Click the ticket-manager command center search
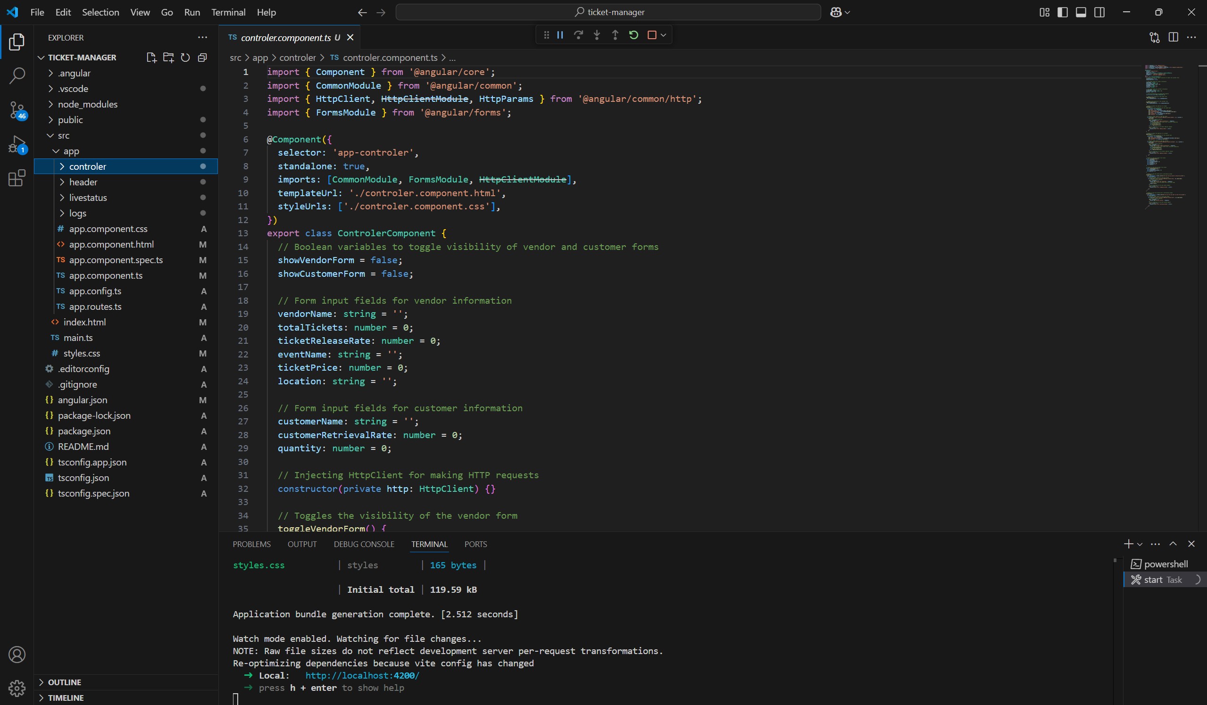 608,12
